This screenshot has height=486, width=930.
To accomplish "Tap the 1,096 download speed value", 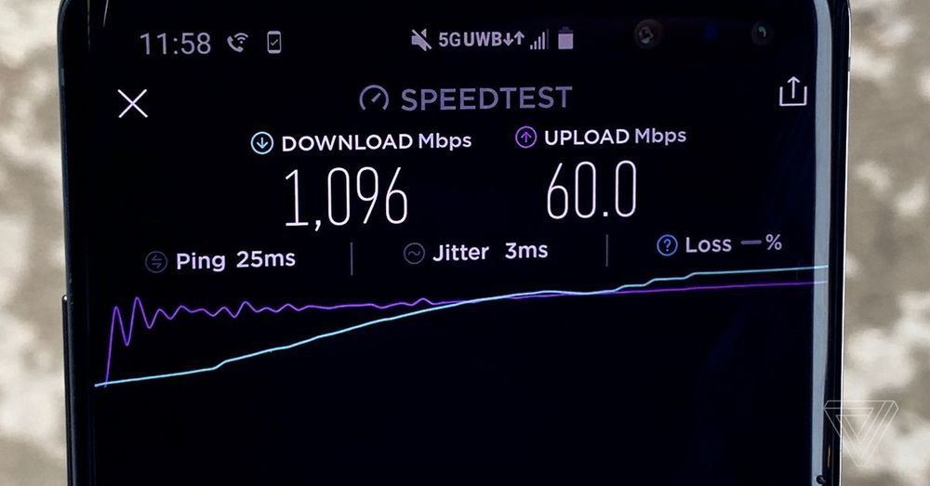I will coord(346,197).
